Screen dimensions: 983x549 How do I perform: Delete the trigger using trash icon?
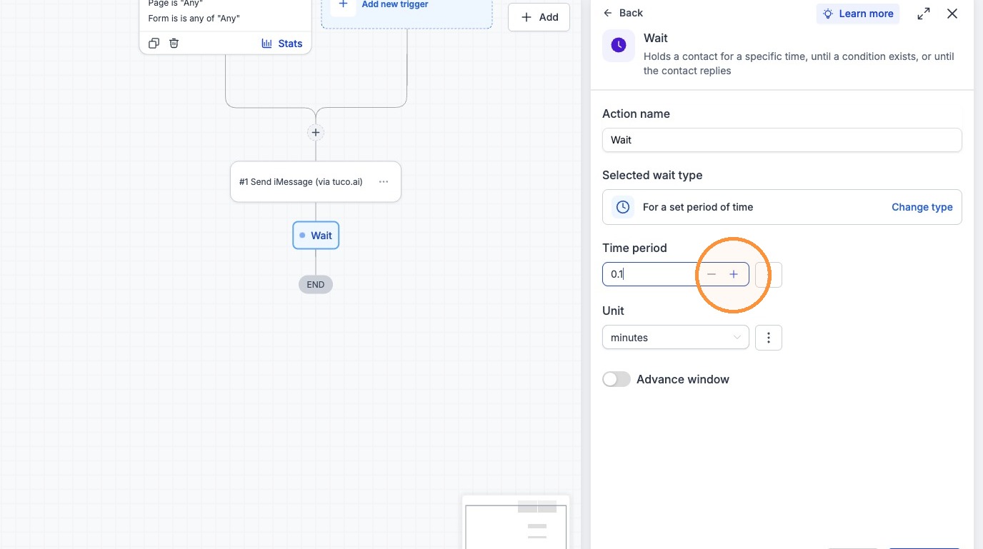(x=174, y=44)
